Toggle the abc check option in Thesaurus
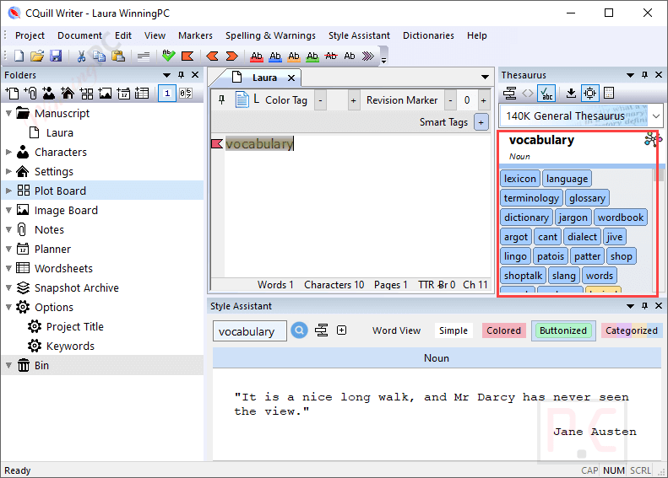Image resolution: width=668 pixels, height=478 pixels. pyautogui.click(x=546, y=93)
